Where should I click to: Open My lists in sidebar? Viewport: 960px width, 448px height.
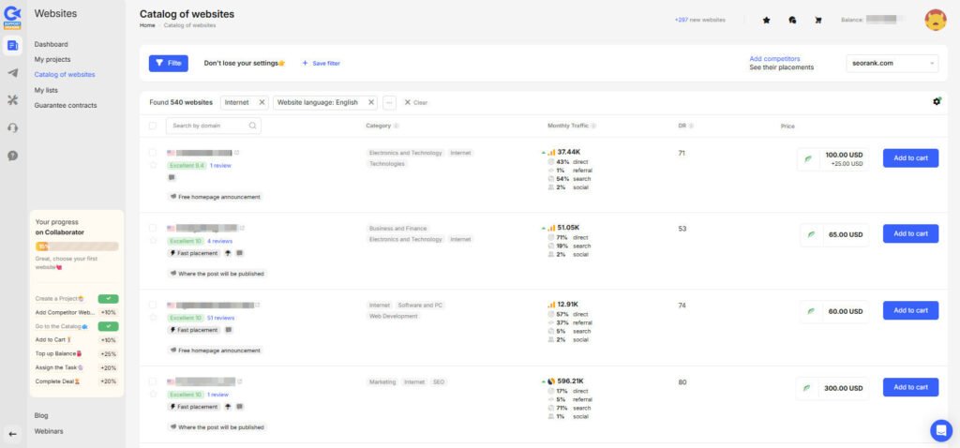(x=46, y=90)
